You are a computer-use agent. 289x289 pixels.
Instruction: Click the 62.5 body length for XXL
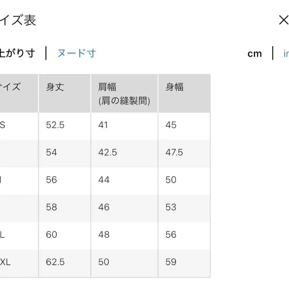tap(55, 262)
